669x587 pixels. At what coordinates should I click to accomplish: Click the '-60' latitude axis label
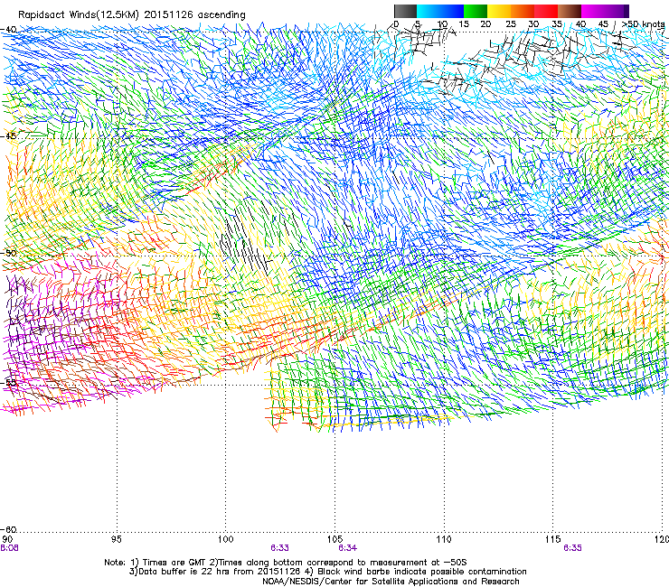8,529
